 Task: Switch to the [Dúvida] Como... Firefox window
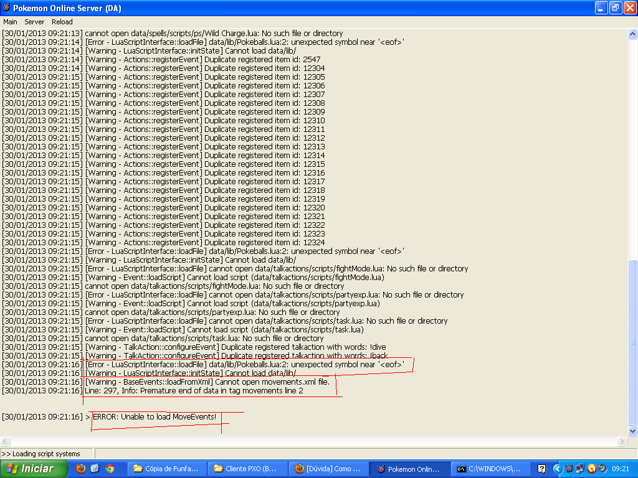[328, 469]
